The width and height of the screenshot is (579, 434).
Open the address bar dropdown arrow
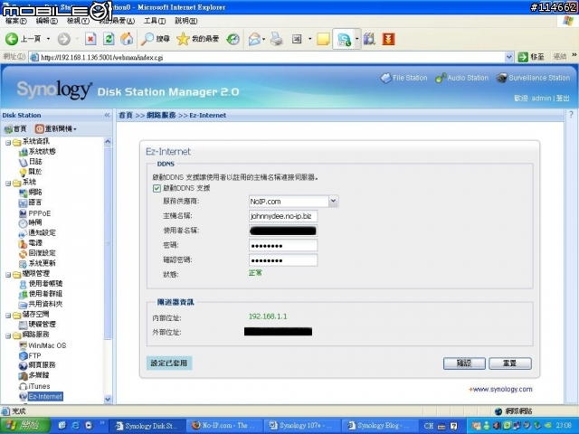(508, 57)
